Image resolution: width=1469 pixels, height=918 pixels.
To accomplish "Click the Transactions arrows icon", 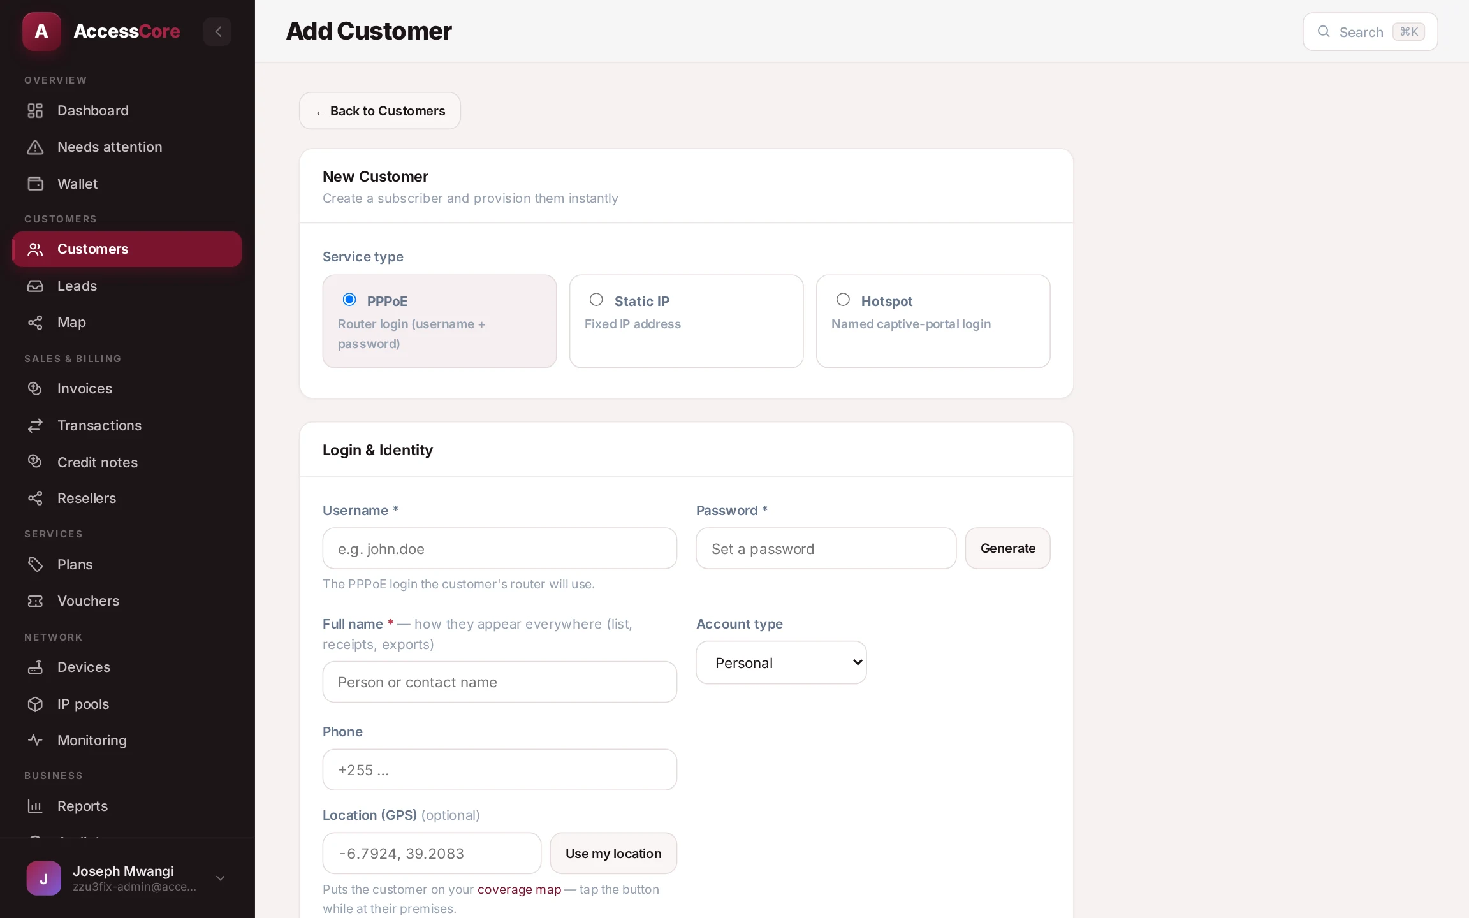I will coord(35,425).
